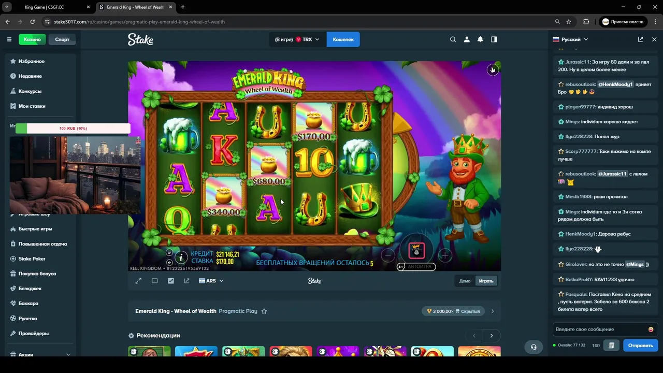This screenshot has height=373, width=663.
Task: Increase the bet with the plus button
Action: (x=445, y=255)
